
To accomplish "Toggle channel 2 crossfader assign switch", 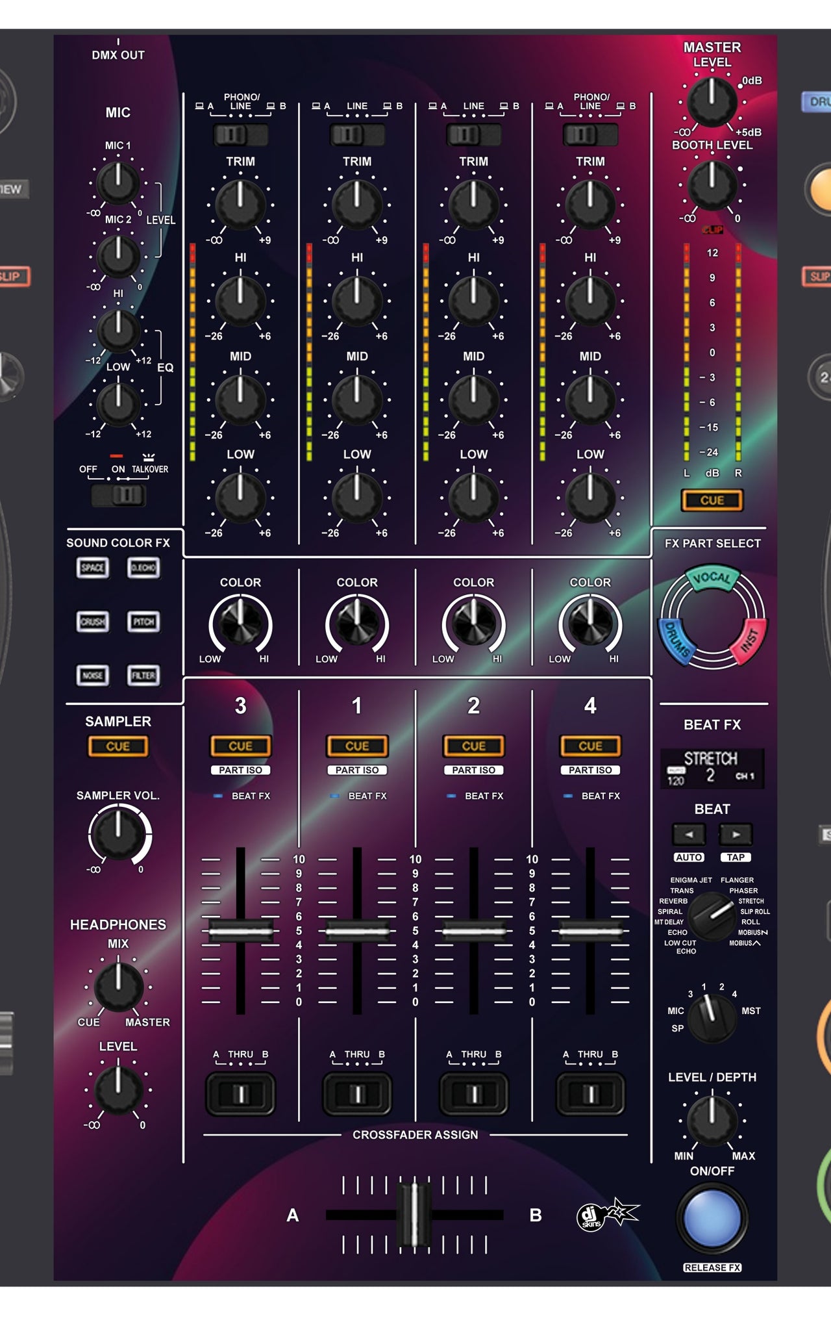I will pos(474,1094).
